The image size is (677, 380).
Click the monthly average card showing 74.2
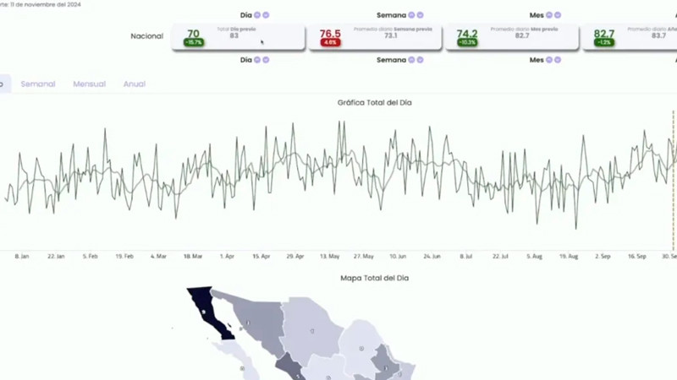[x=511, y=36]
